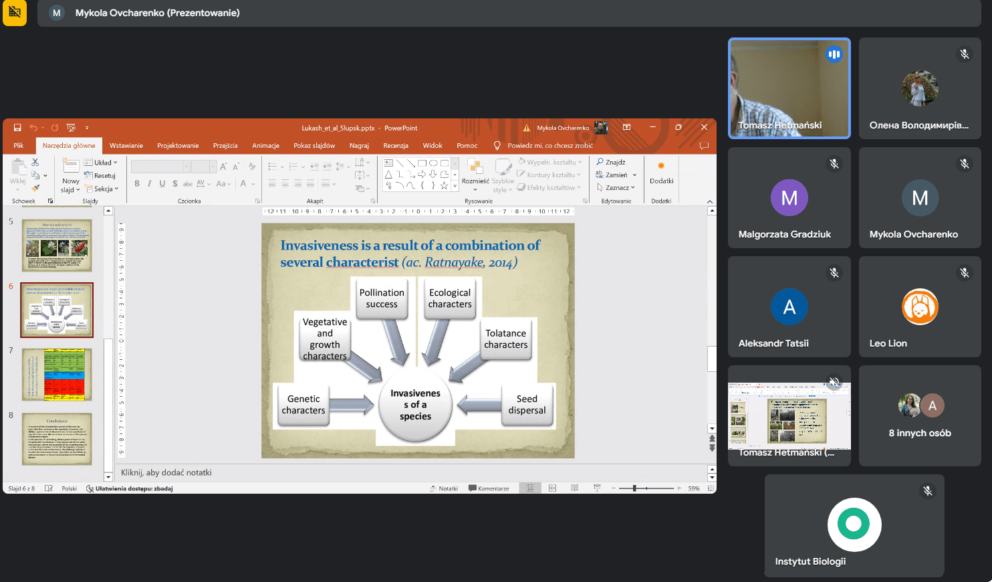Open the Plik file menu
The width and height of the screenshot is (992, 582).
[19, 145]
